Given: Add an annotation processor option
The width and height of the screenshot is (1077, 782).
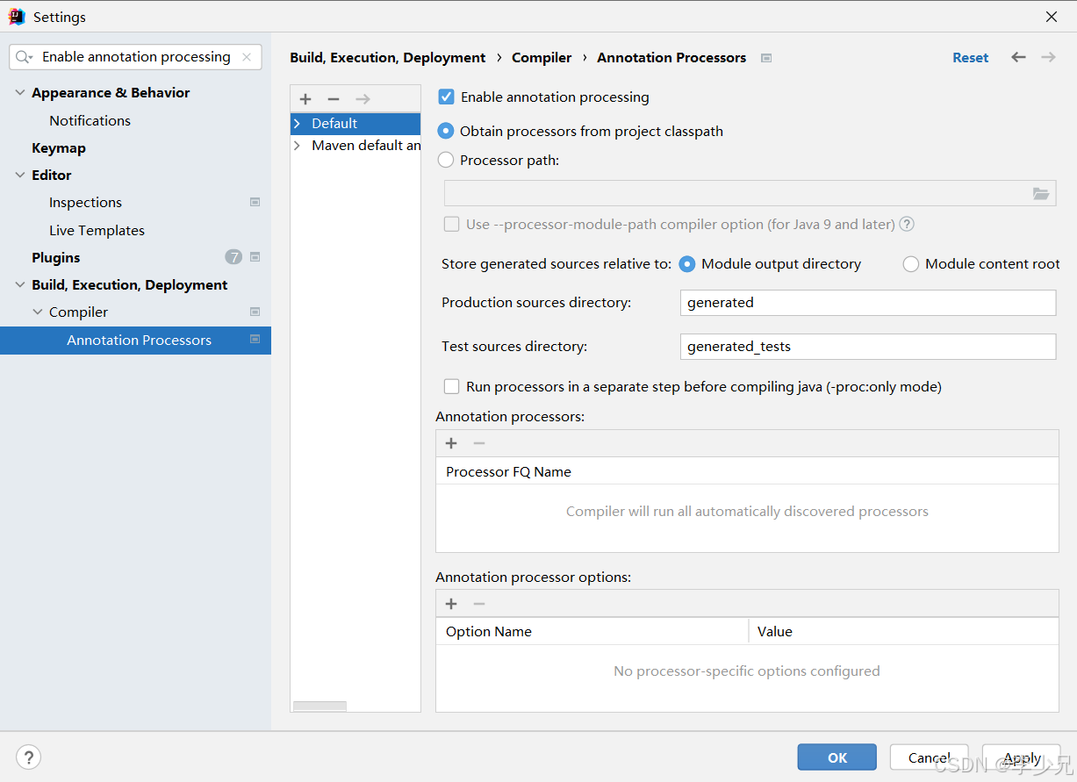Looking at the screenshot, I should pyautogui.click(x=451, y=604).
